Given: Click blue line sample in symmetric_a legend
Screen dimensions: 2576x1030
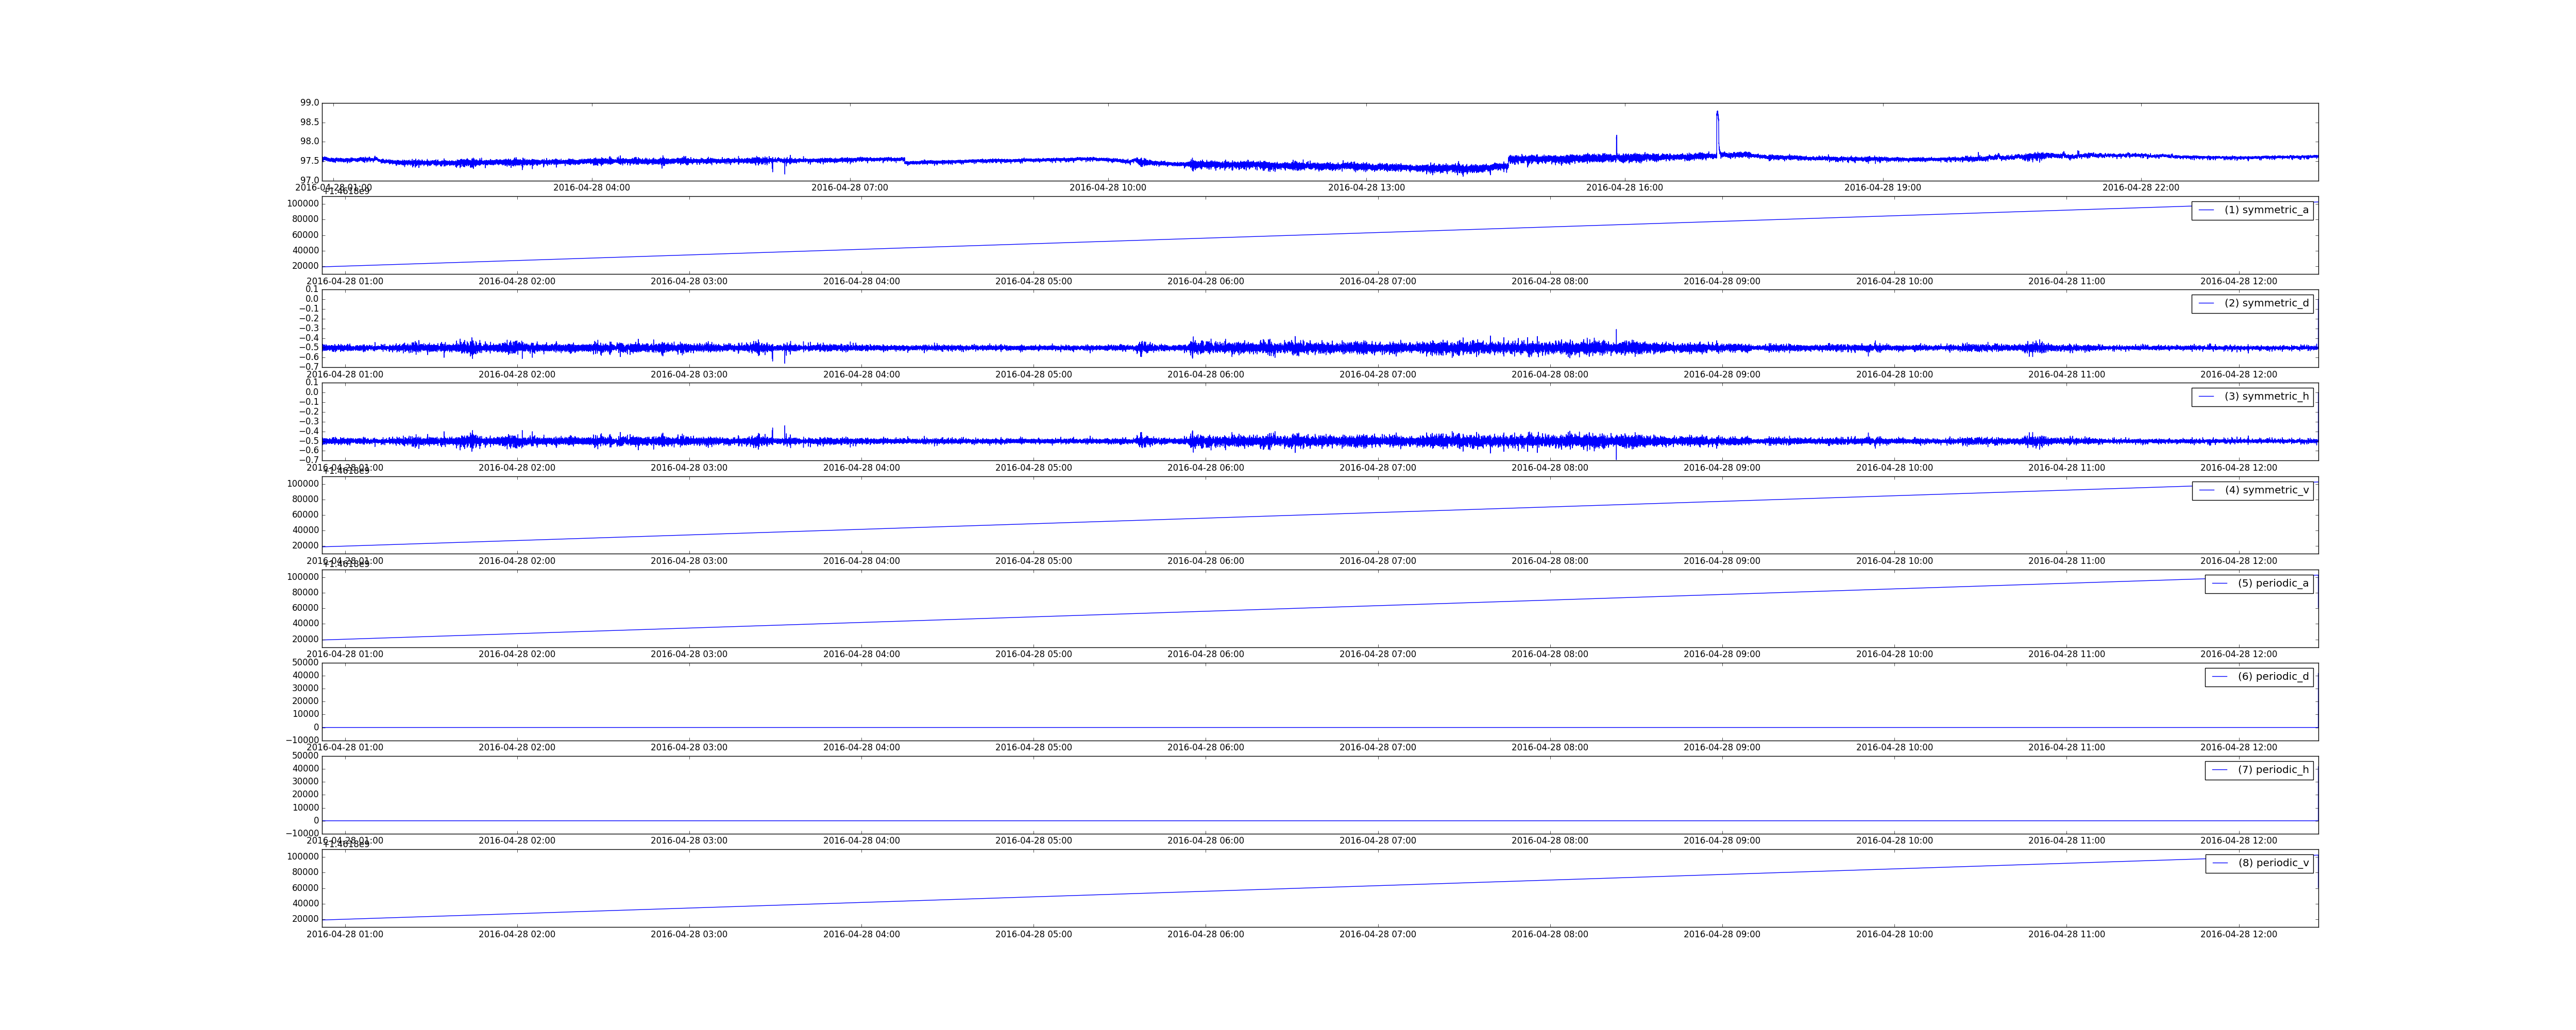Looking at the screenshot, I should 2206,210.
